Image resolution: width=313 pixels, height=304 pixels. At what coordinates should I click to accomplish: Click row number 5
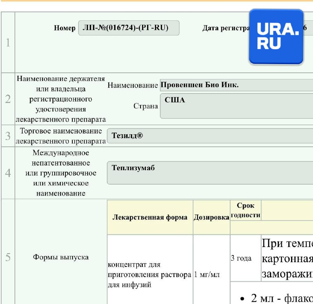click(x=8, y=257)
